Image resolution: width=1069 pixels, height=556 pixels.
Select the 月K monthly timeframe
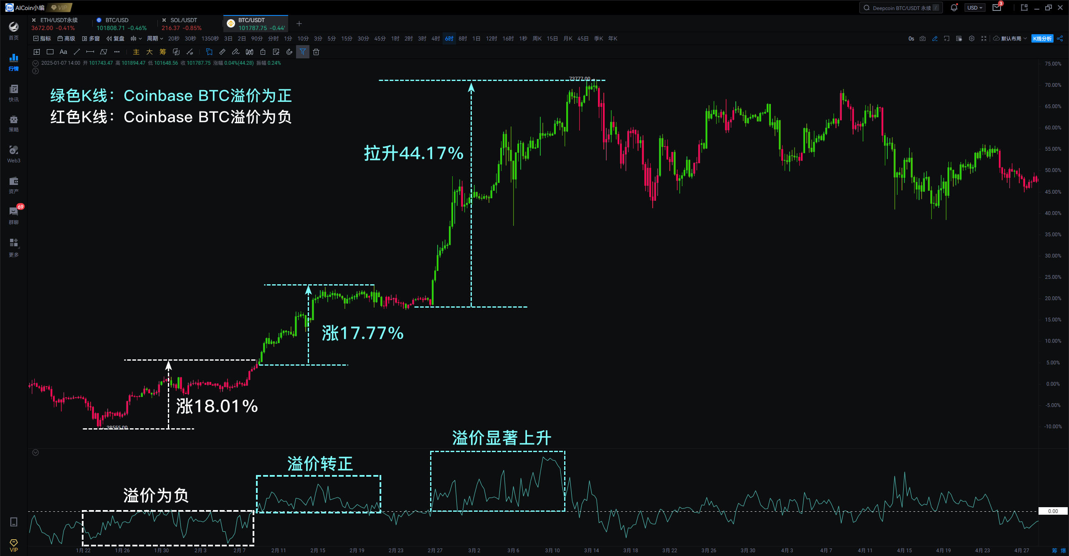(568, 38)
